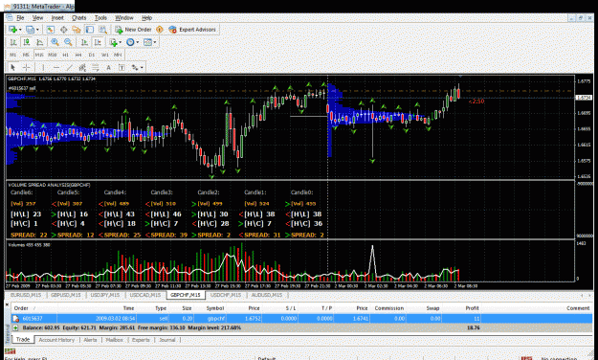Select the Cursor arrow tool
Screen dimensions: 598x360
[13, 68]
